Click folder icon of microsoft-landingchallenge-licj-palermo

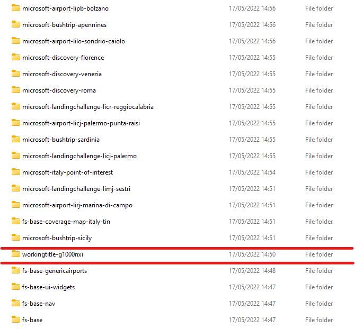coord(15,156)
